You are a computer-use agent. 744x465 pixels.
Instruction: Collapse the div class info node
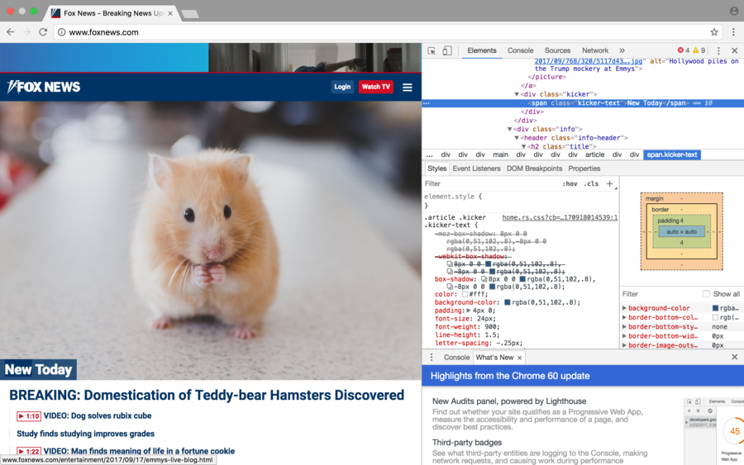509,129
